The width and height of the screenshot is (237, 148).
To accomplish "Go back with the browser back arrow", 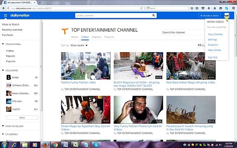I will [4, 8].
